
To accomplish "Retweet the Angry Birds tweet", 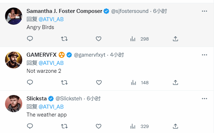I will [64, 39].
